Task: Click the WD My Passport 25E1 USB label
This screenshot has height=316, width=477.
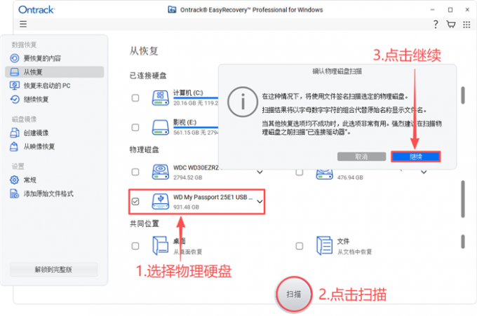Action: coord(213,197)
